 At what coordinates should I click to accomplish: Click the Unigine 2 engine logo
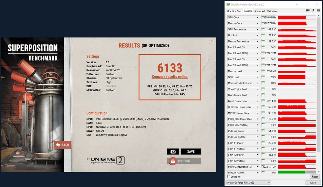(x=106, y=160)
